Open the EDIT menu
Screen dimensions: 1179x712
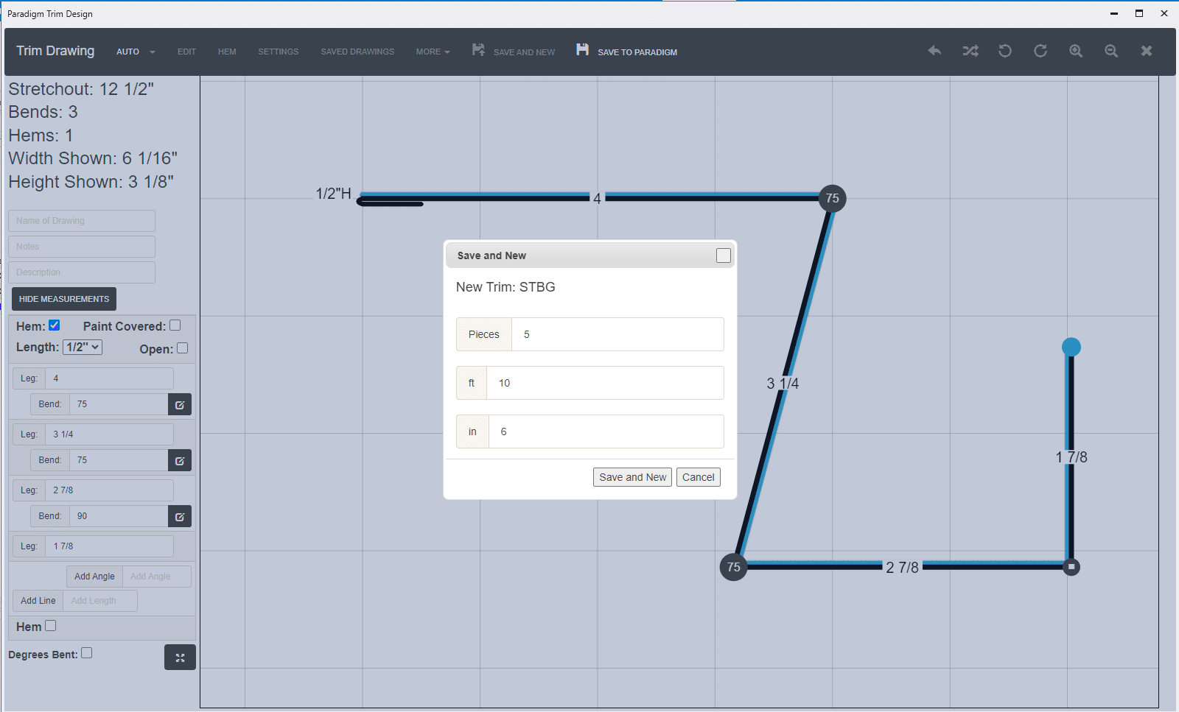tap(186, 52)
